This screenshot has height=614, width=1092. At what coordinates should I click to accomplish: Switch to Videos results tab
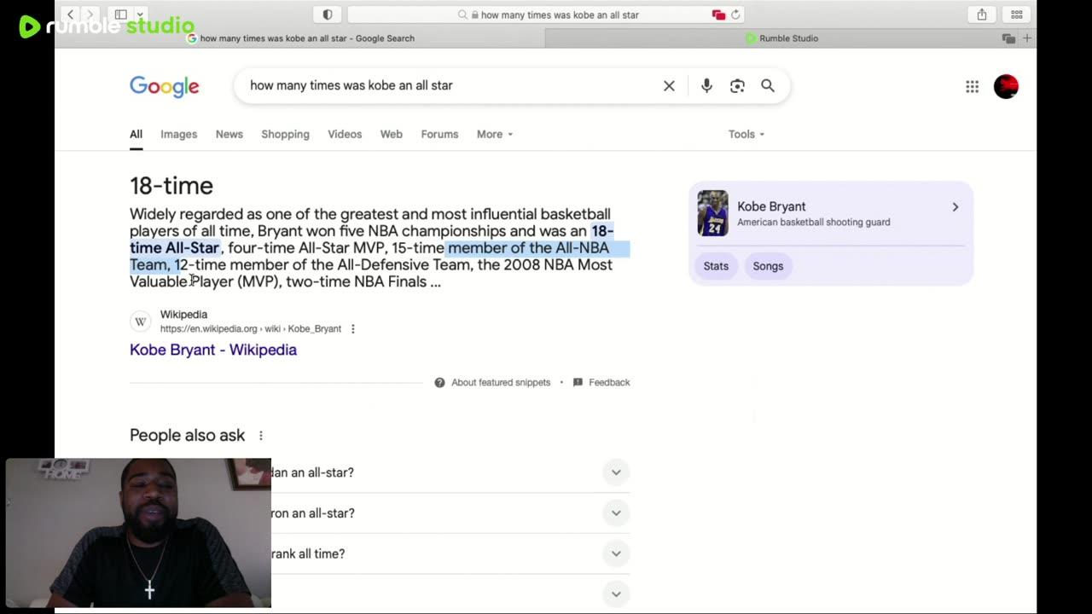[x=345, y=134]
